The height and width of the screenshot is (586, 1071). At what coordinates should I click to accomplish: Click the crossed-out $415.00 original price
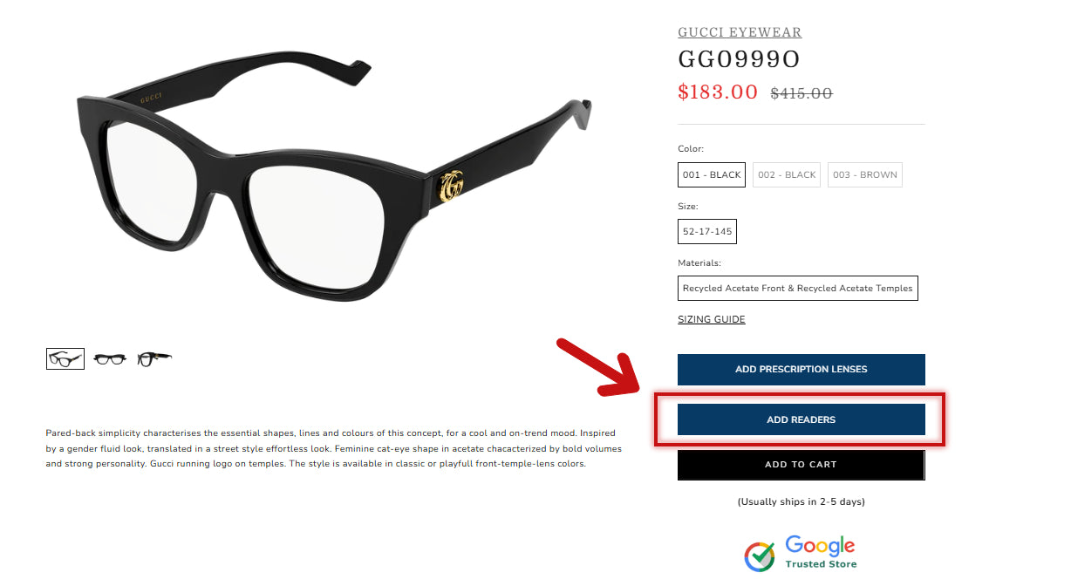(x=802, y=92)
